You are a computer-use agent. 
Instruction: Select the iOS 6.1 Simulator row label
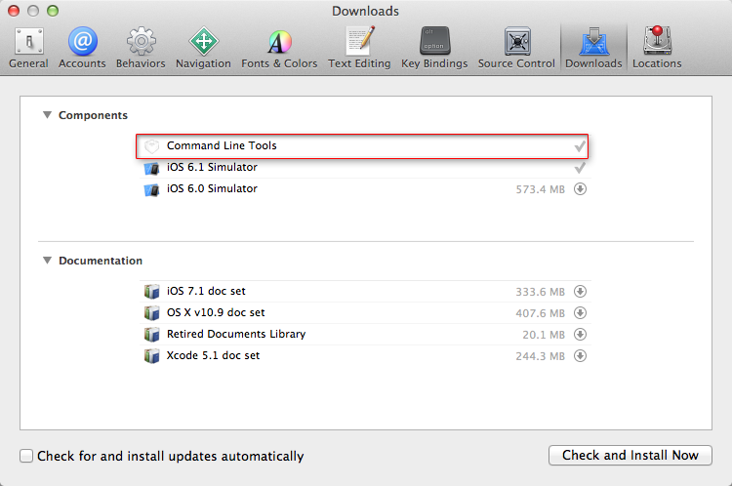212,167
